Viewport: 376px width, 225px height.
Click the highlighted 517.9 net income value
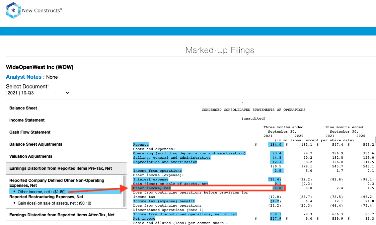(x=276, y=219)
